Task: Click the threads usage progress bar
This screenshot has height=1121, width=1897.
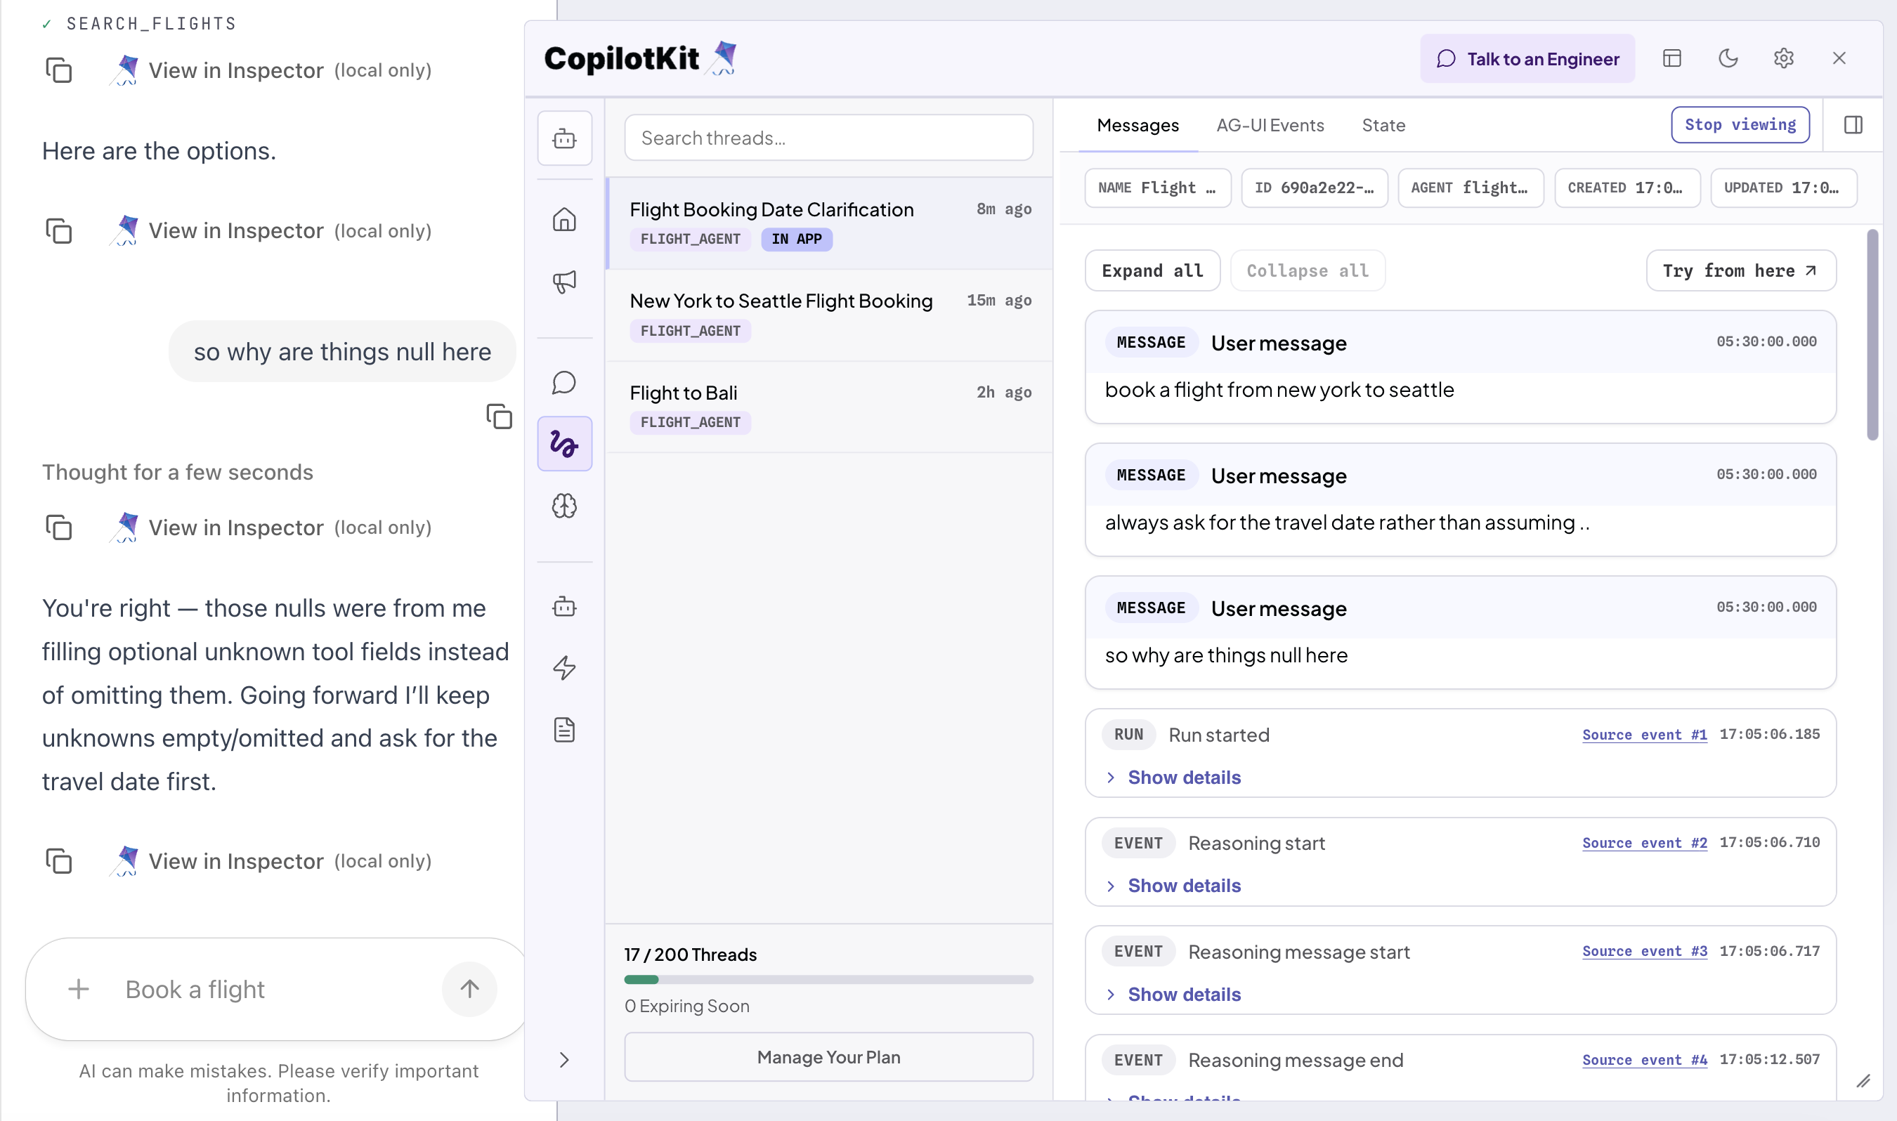Action: coord(829,980)
